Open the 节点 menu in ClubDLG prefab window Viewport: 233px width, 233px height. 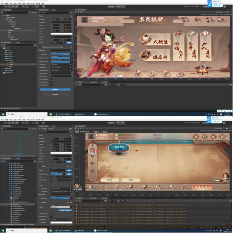pyautogui.click(x=11, y=120)
